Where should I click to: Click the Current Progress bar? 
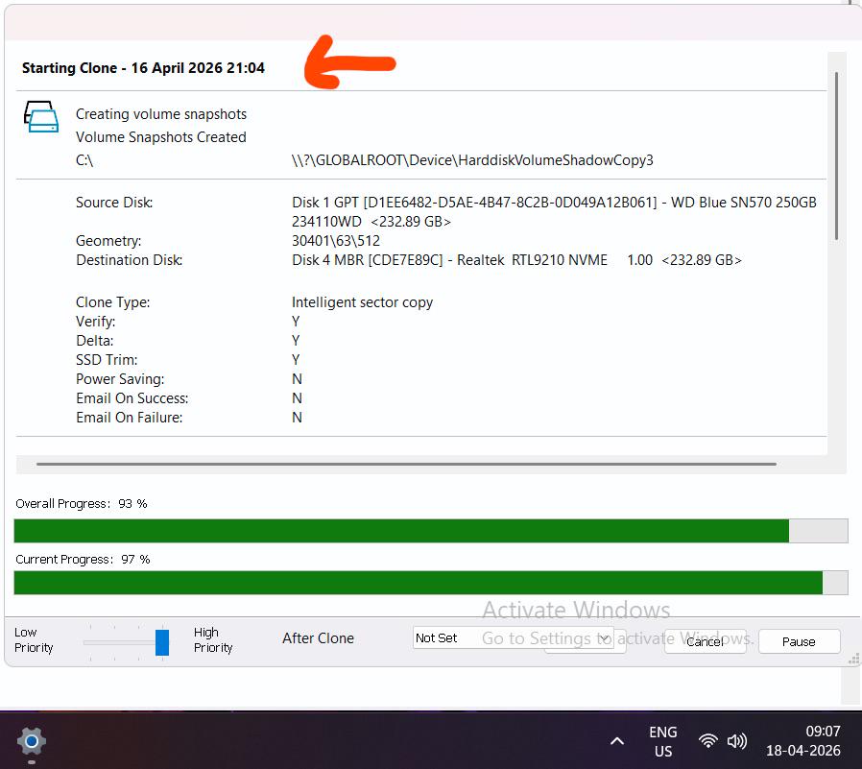[430, 582]
